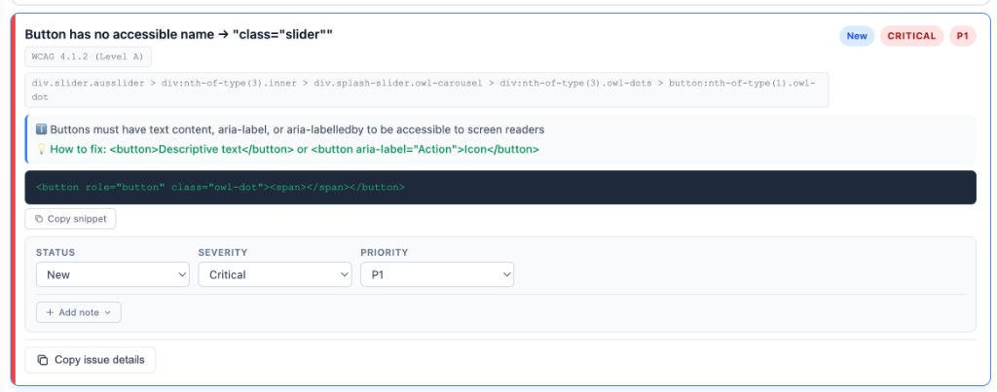Expand the Add note menu

pos(78,312)
